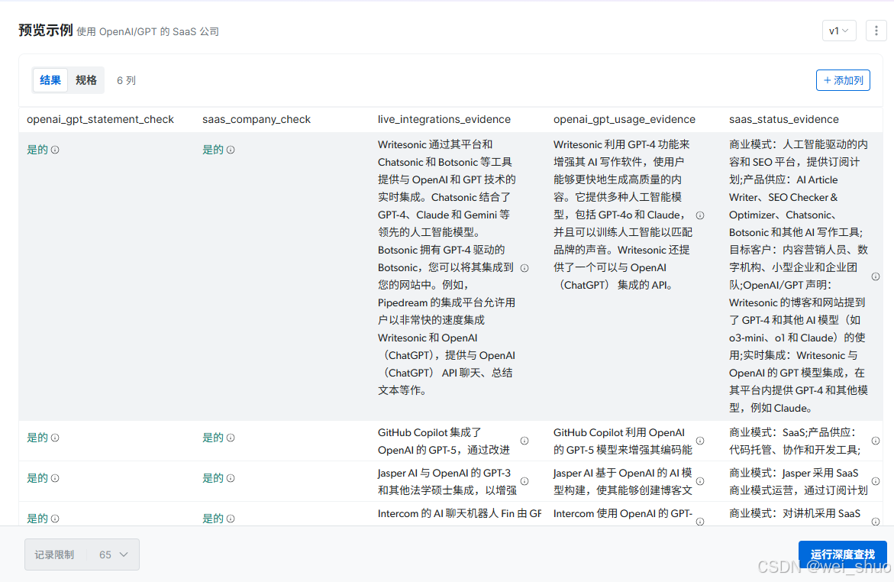This screenshot has width=894, height=582.
Task: Click the saas_company_check column header
Action: 257,119
